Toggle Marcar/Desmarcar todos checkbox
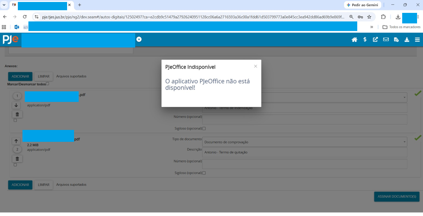 48,84
